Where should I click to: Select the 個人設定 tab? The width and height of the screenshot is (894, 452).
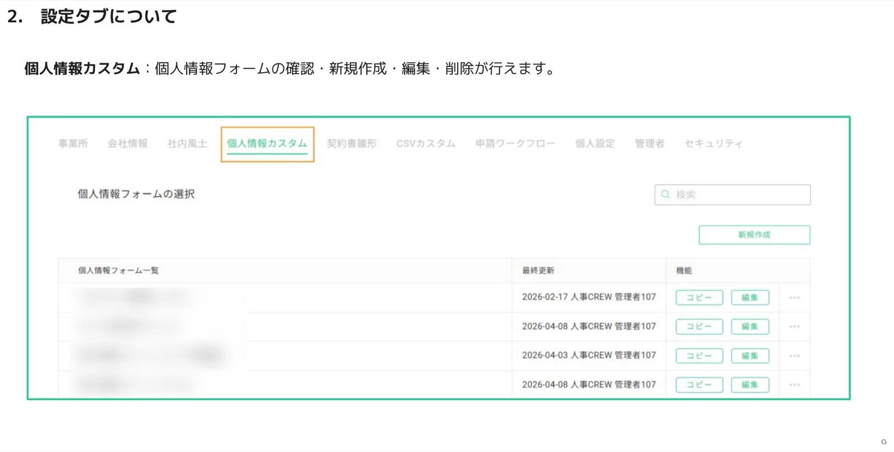(x=595, y=144)
